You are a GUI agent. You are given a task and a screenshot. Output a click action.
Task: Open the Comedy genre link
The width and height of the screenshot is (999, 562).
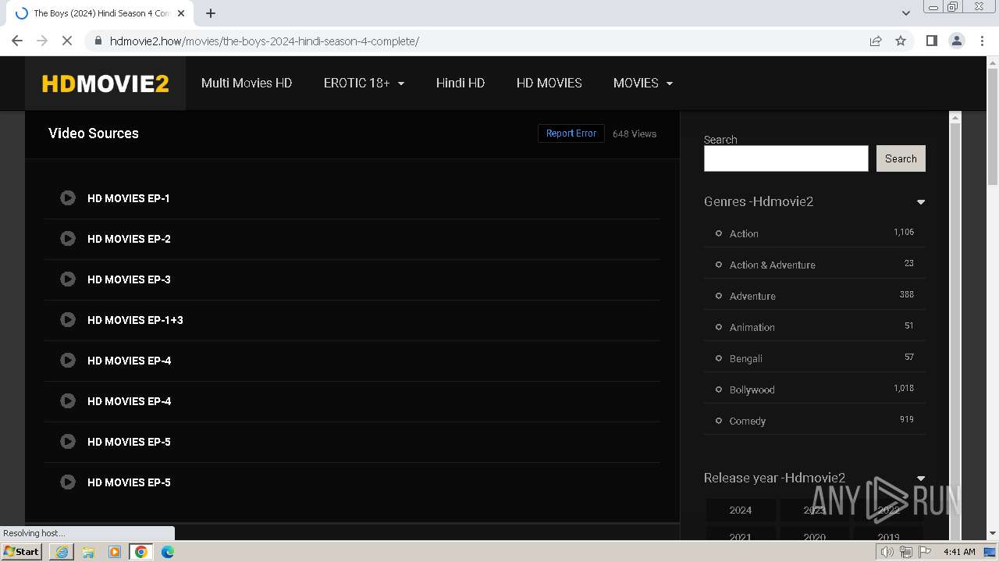(748, 421)
